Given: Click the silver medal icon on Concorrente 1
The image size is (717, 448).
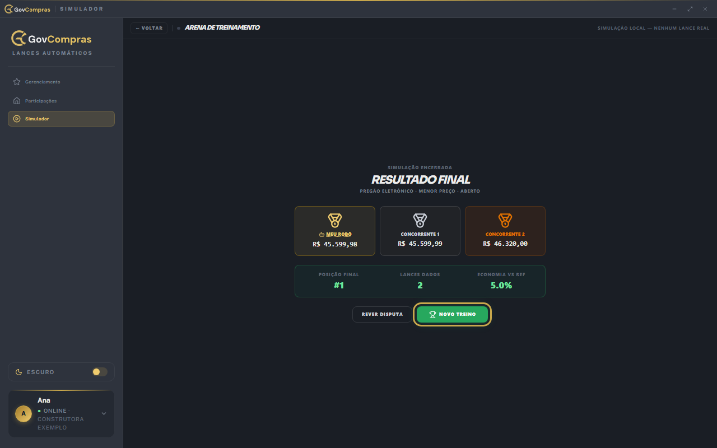Looking at the screenshot, I should (420, 220).
